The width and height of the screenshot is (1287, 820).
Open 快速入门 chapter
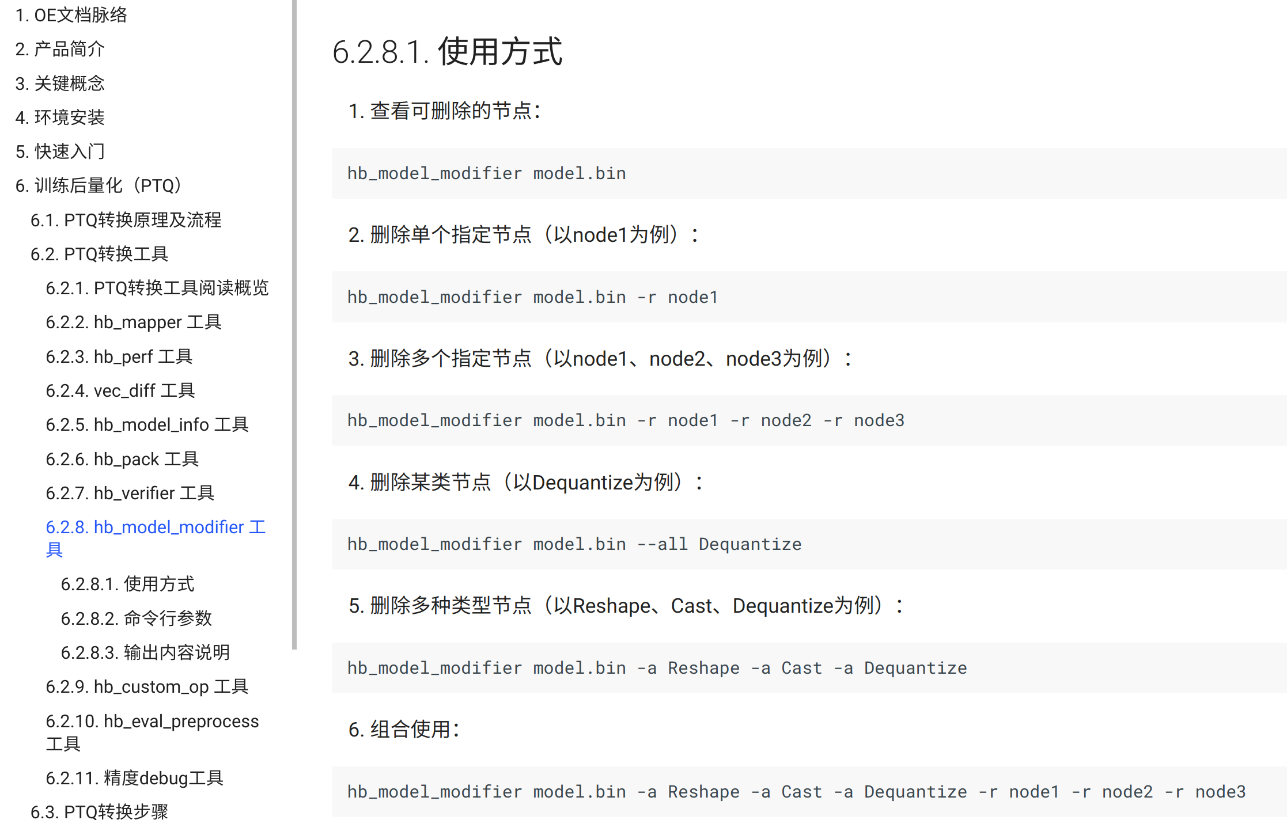point(60,151)
